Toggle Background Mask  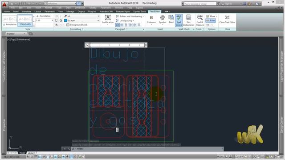[x=77, y=25]
